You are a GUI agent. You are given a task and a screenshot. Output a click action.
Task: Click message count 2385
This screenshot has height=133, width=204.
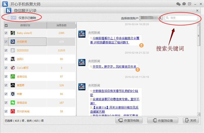pyautogui.click(x=62, y=33)
